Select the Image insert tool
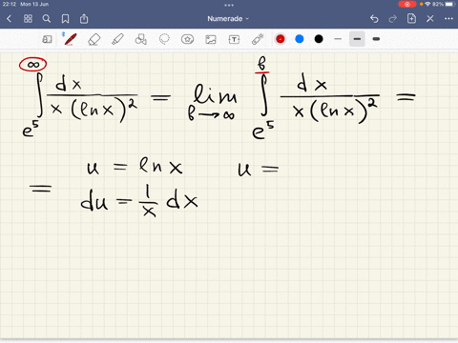 (x=211, y=39)
